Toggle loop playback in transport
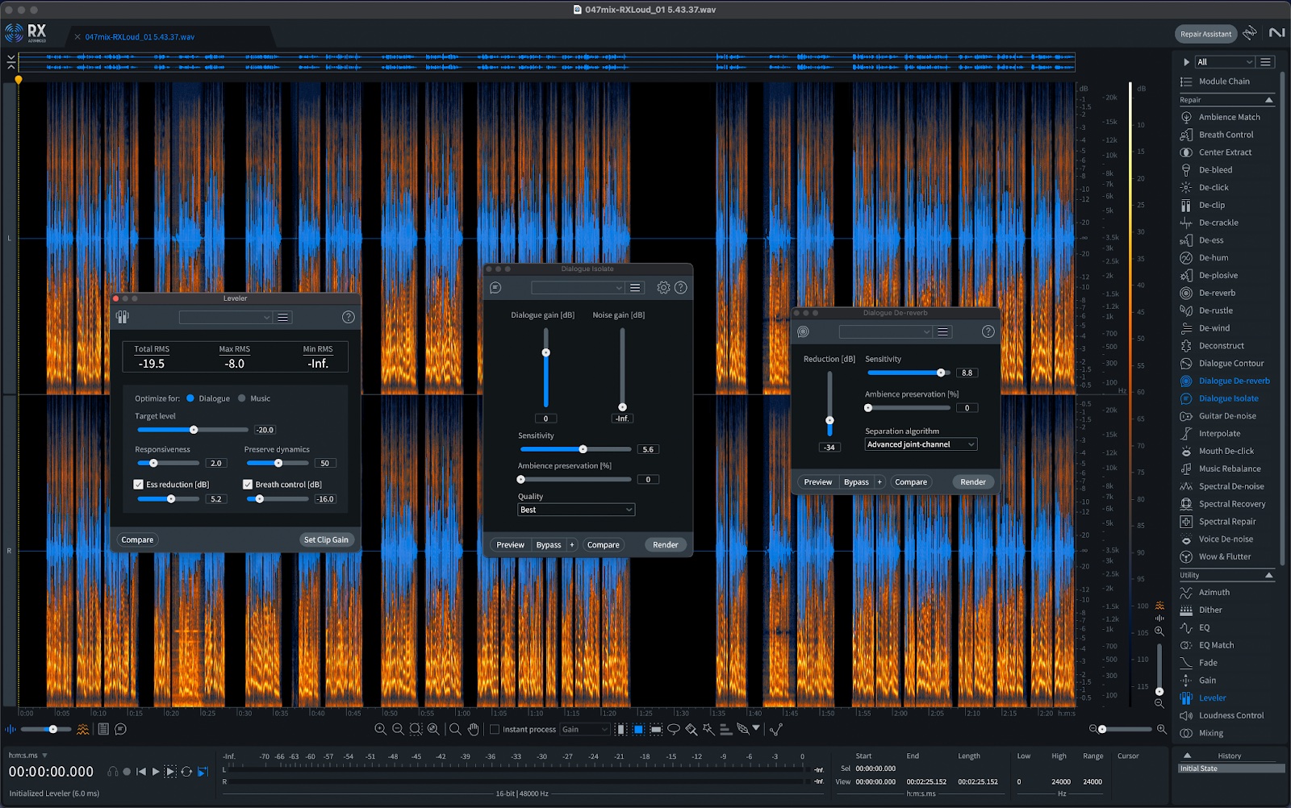The width and height of the screenshot is (1291, 808). coord(186,772)
